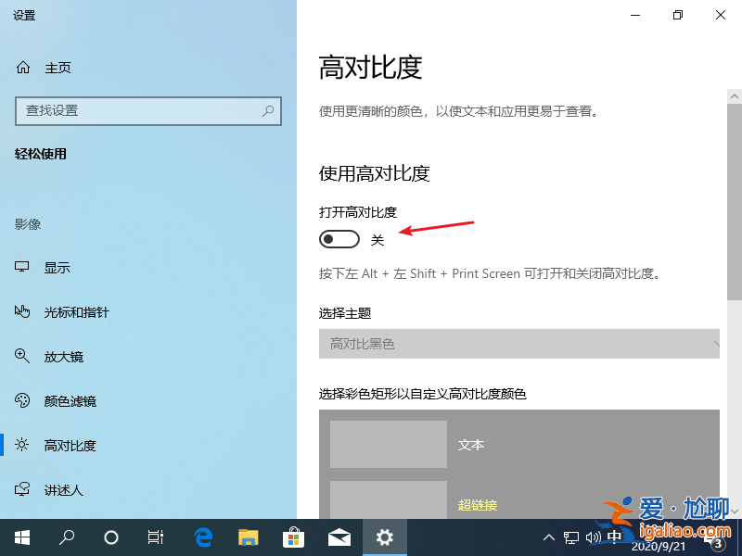Image resolution: width=742 pixels, height=556 pixels.
Task: Select 光标和指针 from the sidebar
Action: (70, 311)
